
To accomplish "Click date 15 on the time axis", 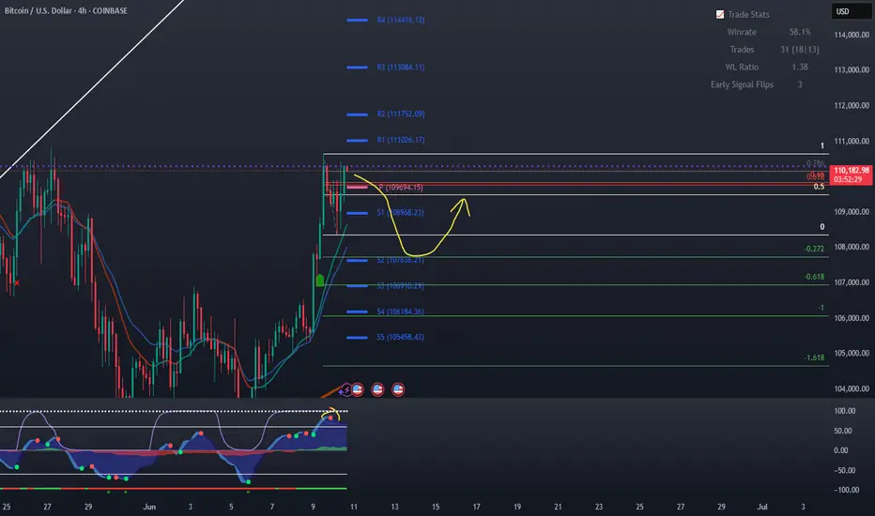I will pos(436,507).
